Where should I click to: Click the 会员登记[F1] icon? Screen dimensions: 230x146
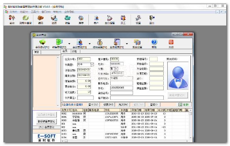point(42,44)
